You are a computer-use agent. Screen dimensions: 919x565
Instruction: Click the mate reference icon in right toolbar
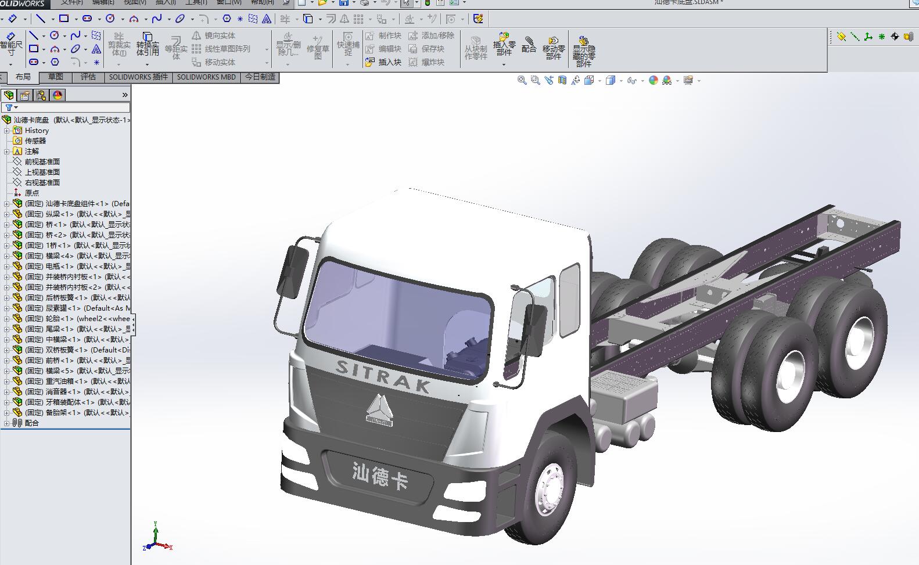pos(908,37)
